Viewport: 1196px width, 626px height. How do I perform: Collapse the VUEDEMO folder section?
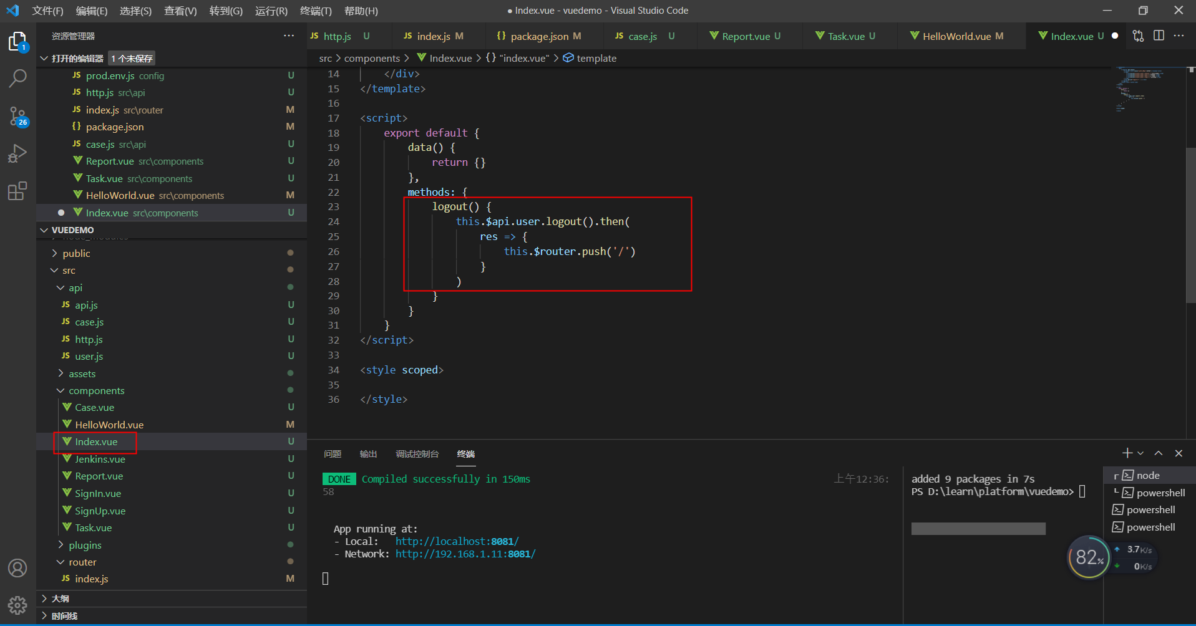click(x=44, y=230)
